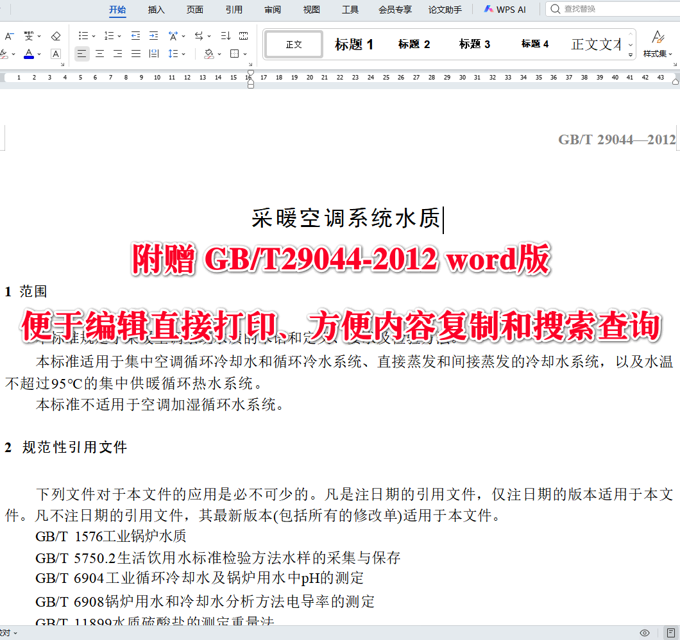Open the numbered list dropdown arrow

click(x=119, y=37)
